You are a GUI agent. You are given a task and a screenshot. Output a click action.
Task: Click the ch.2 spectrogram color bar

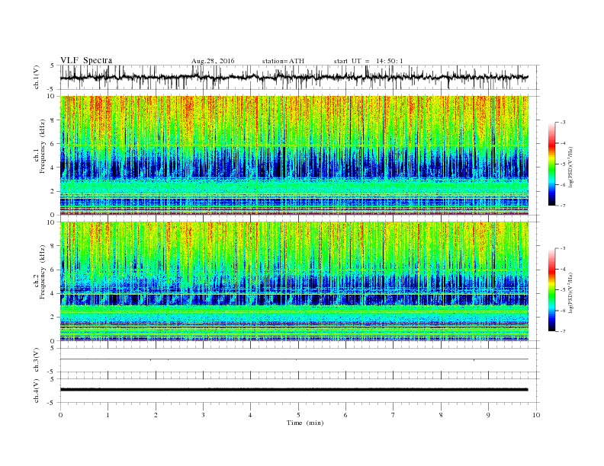552,289
